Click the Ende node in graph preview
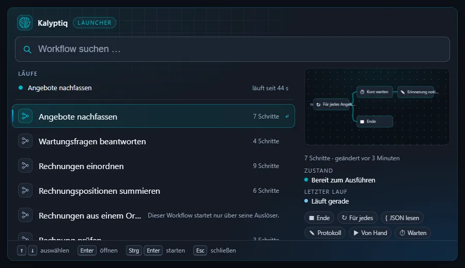This screenshot has height=268, width=465. click(375, 122)
